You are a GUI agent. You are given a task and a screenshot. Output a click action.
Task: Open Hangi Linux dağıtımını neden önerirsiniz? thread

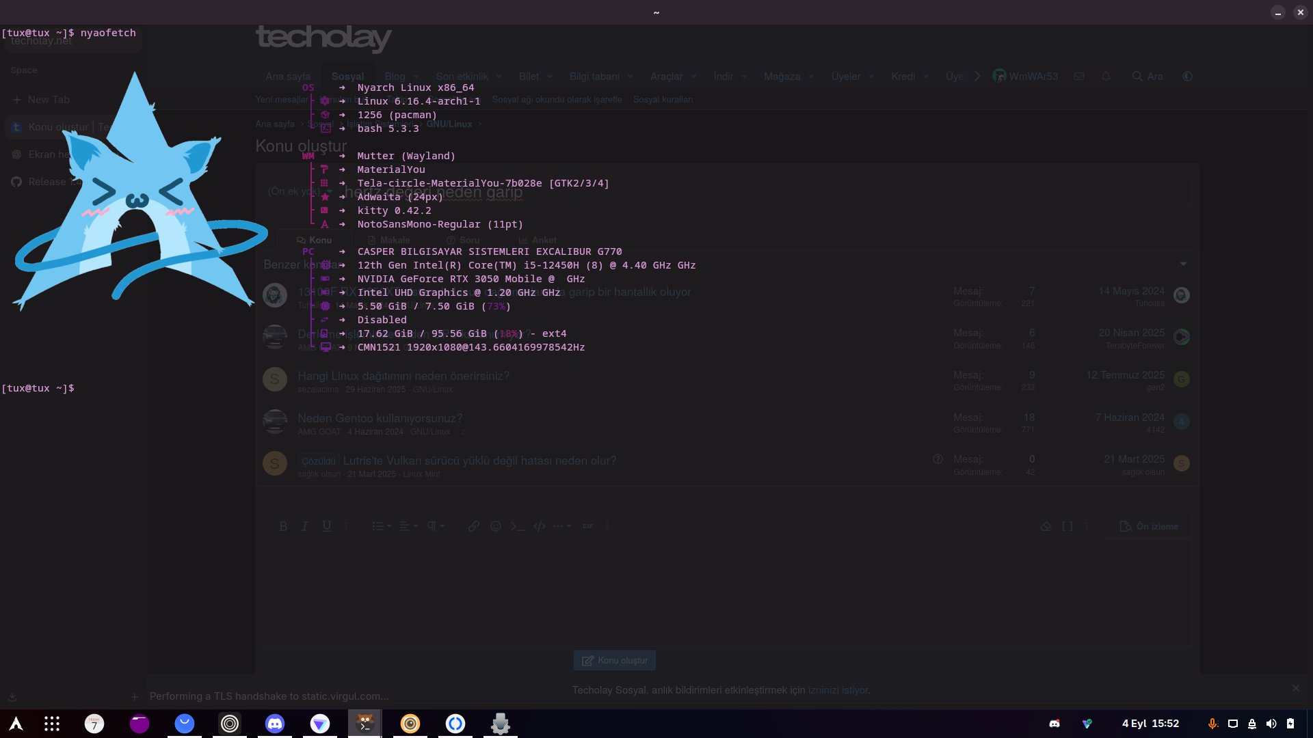coord(403,376)
